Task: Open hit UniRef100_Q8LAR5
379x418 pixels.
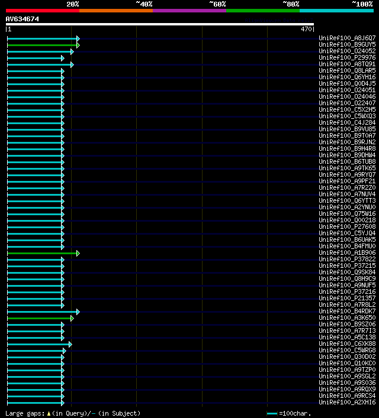Action: [347, 70]
